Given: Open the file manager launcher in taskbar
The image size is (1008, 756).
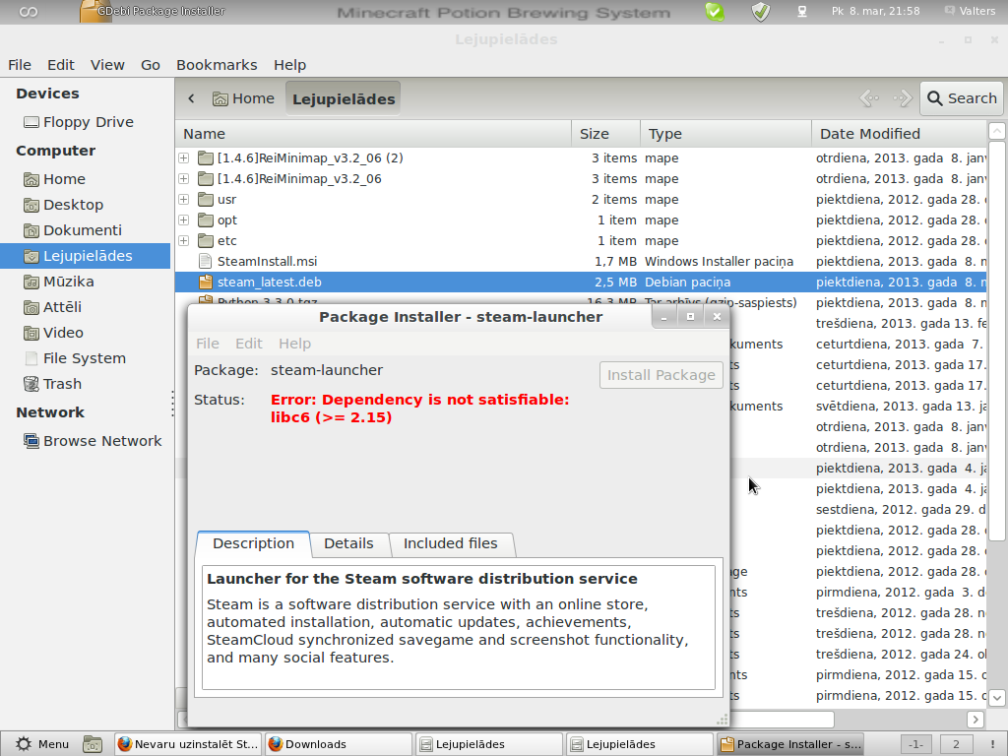Looking at the screenshot, I should tap(93, 744).
